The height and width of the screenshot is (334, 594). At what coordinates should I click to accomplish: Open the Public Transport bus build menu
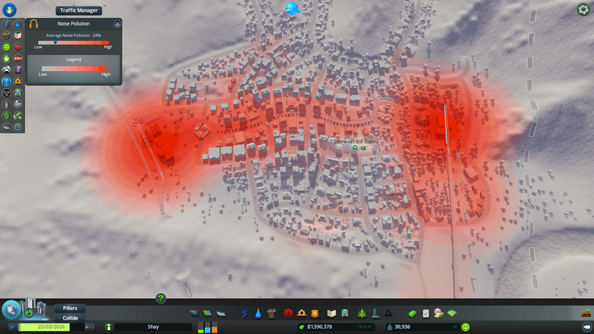345,313
